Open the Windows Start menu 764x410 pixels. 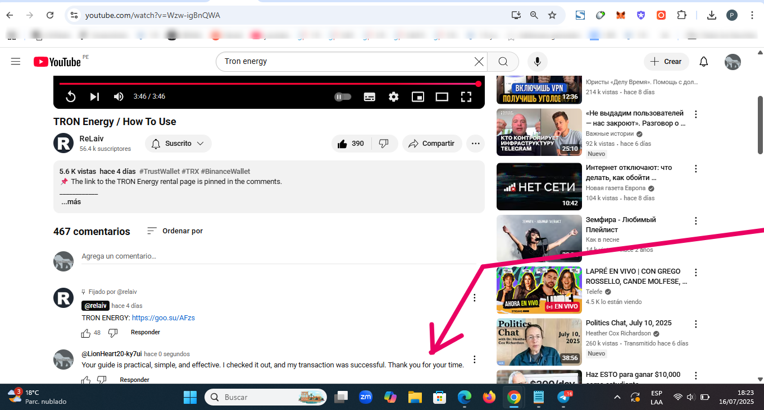coord(190,397)
